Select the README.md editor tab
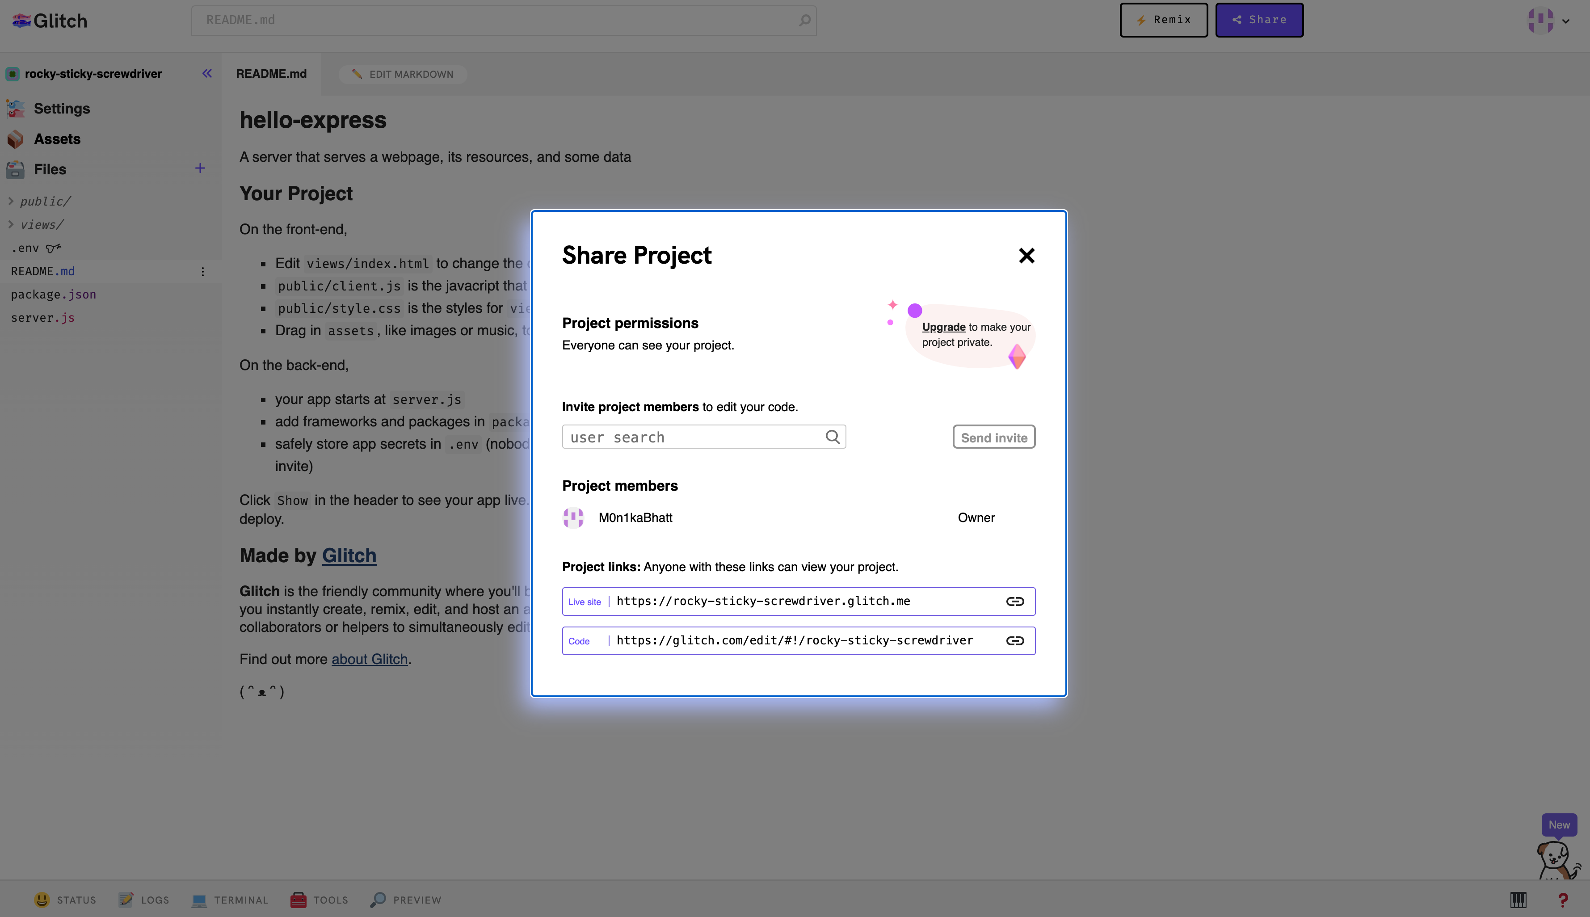Screen dimensions: 1590x917 (271, 74)
